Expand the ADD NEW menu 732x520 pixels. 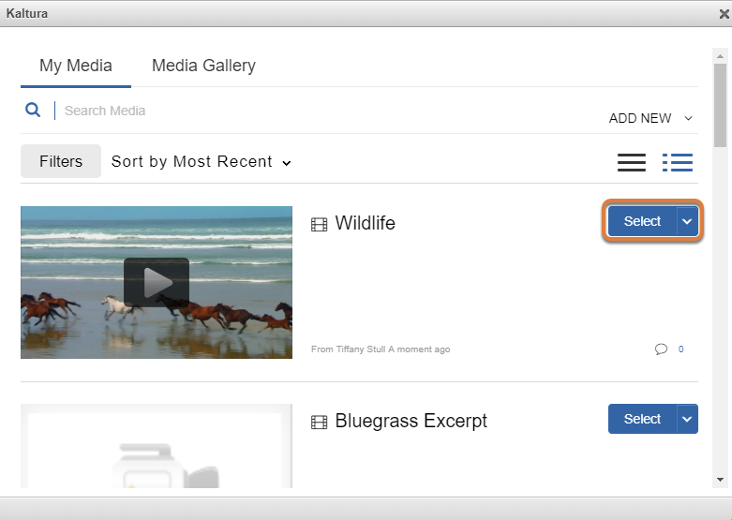tap(650, 118)
